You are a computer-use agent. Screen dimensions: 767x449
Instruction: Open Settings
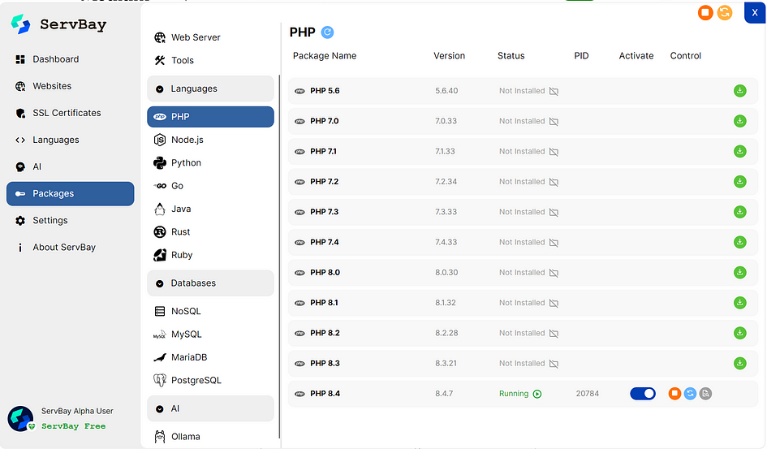pyautogui.click(x=70, y=221)
